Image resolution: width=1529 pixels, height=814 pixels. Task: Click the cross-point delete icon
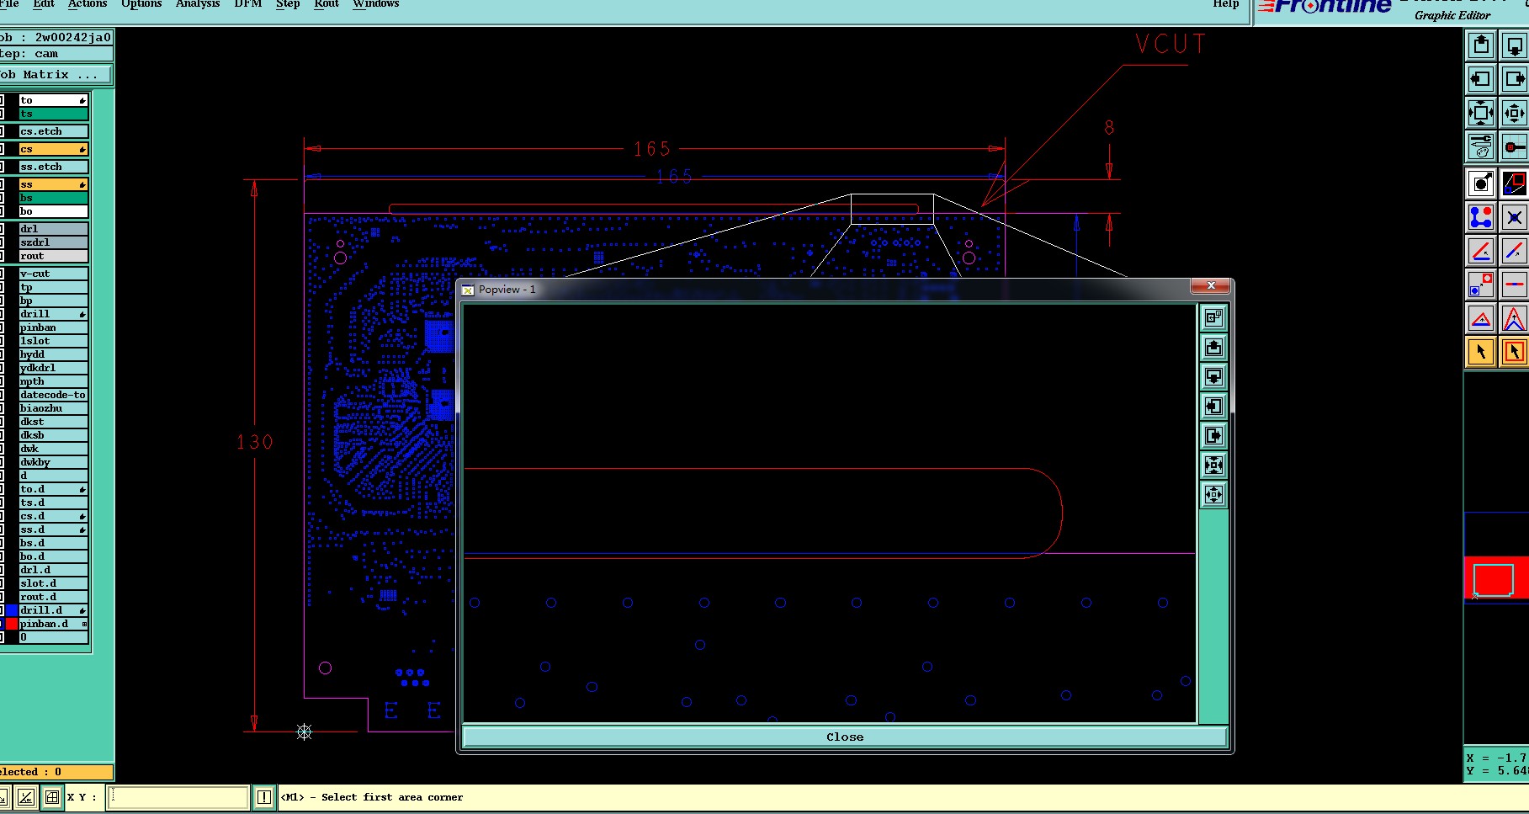click(1514, 217)
